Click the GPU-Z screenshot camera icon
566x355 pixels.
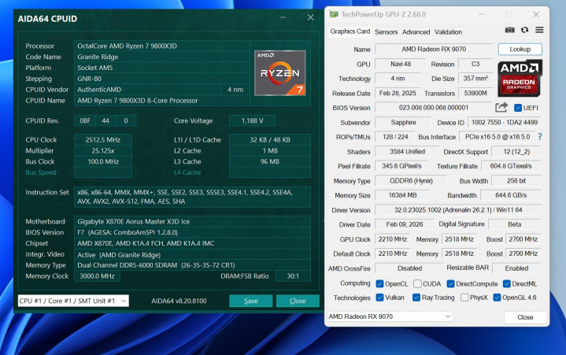(x=510, y=31)
